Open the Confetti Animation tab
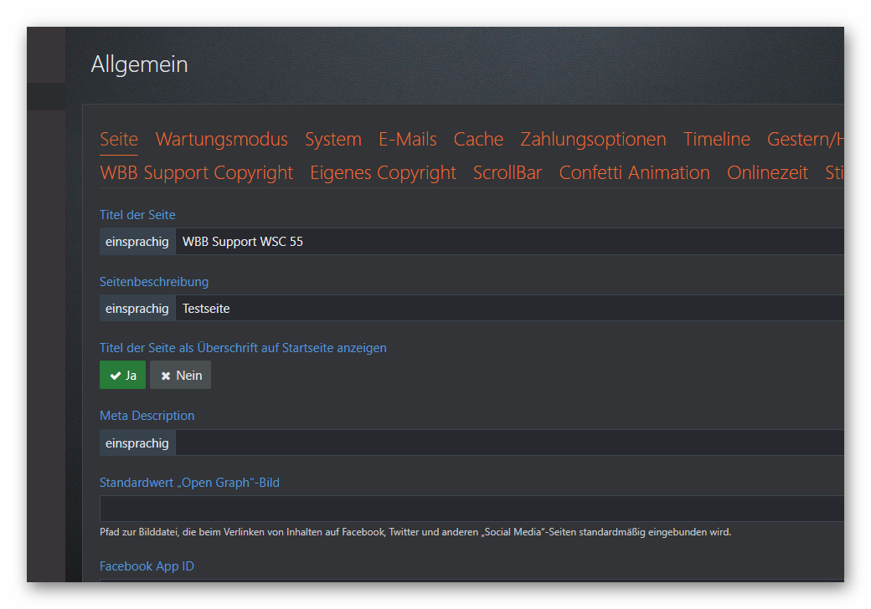Screen dimensions: 871x609 tap(634, 173)
